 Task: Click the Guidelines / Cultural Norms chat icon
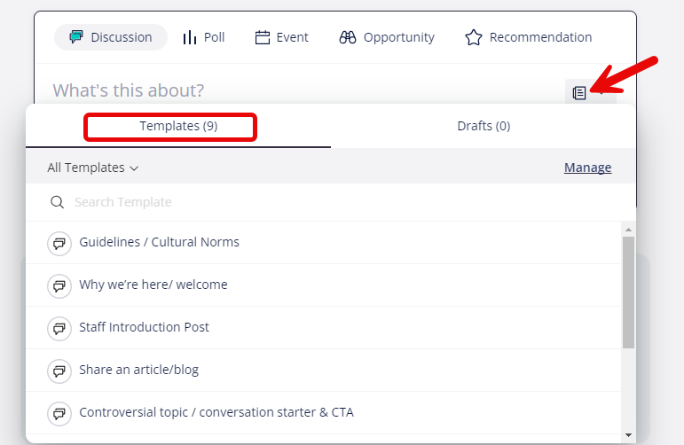tap(59, 243)
